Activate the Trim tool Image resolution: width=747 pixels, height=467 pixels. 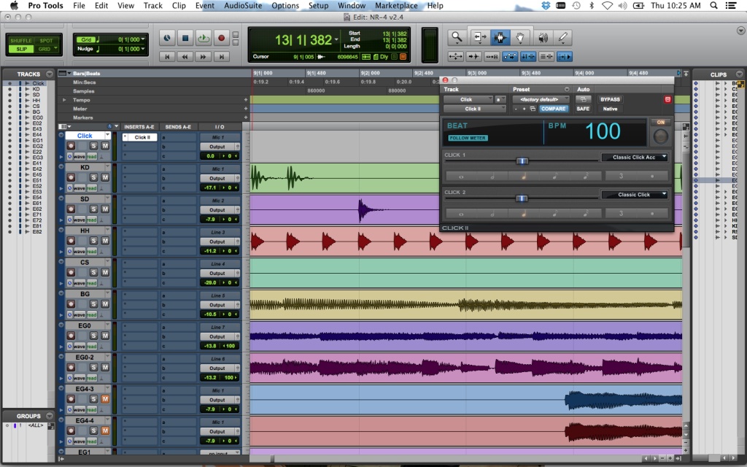pos(479,37)
